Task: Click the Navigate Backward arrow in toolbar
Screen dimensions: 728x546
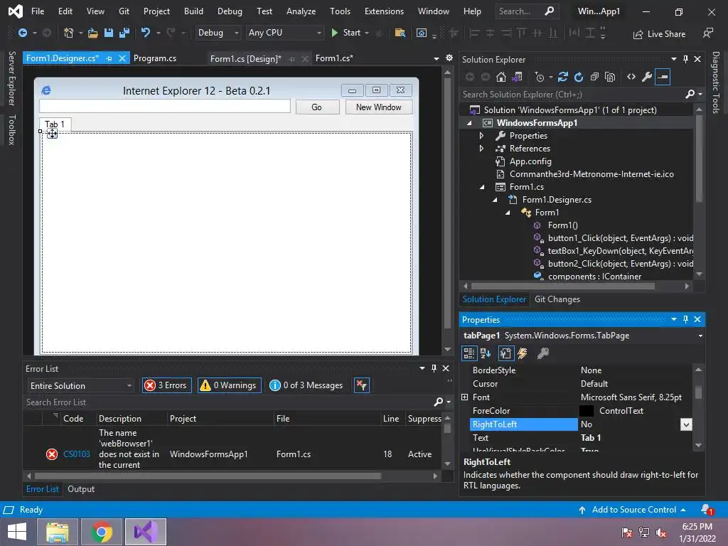Action: tap(22, 33)
